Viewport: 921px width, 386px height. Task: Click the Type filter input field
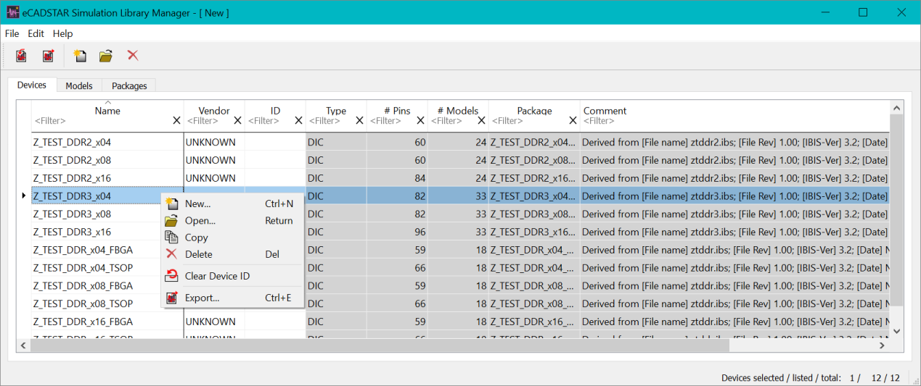pyautogui.click(x=330, y=121)
